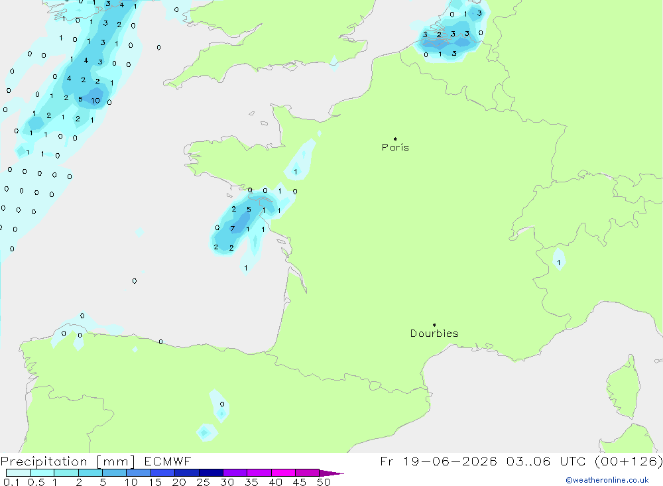This screenshot has height=486, width=663.
Task: Click the '15' legend scale label
Action: pyautogui.click(x=155, y=482)
